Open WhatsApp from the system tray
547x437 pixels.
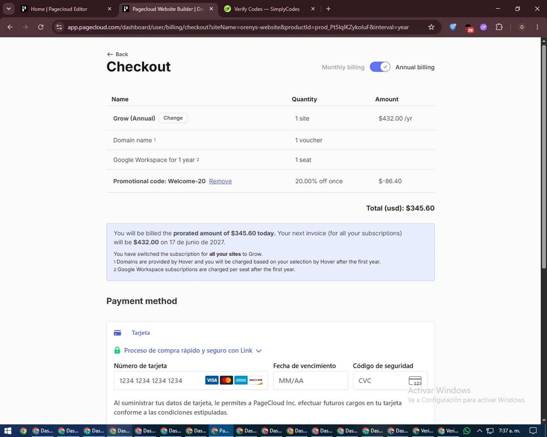[x=467, y=431]
